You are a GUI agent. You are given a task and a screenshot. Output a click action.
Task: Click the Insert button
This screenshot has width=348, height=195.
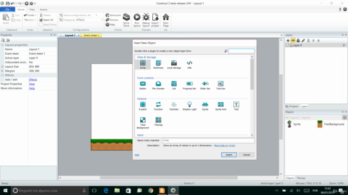tap(229, 155)
